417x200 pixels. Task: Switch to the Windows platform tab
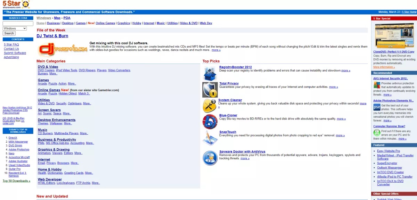(44, 18)
